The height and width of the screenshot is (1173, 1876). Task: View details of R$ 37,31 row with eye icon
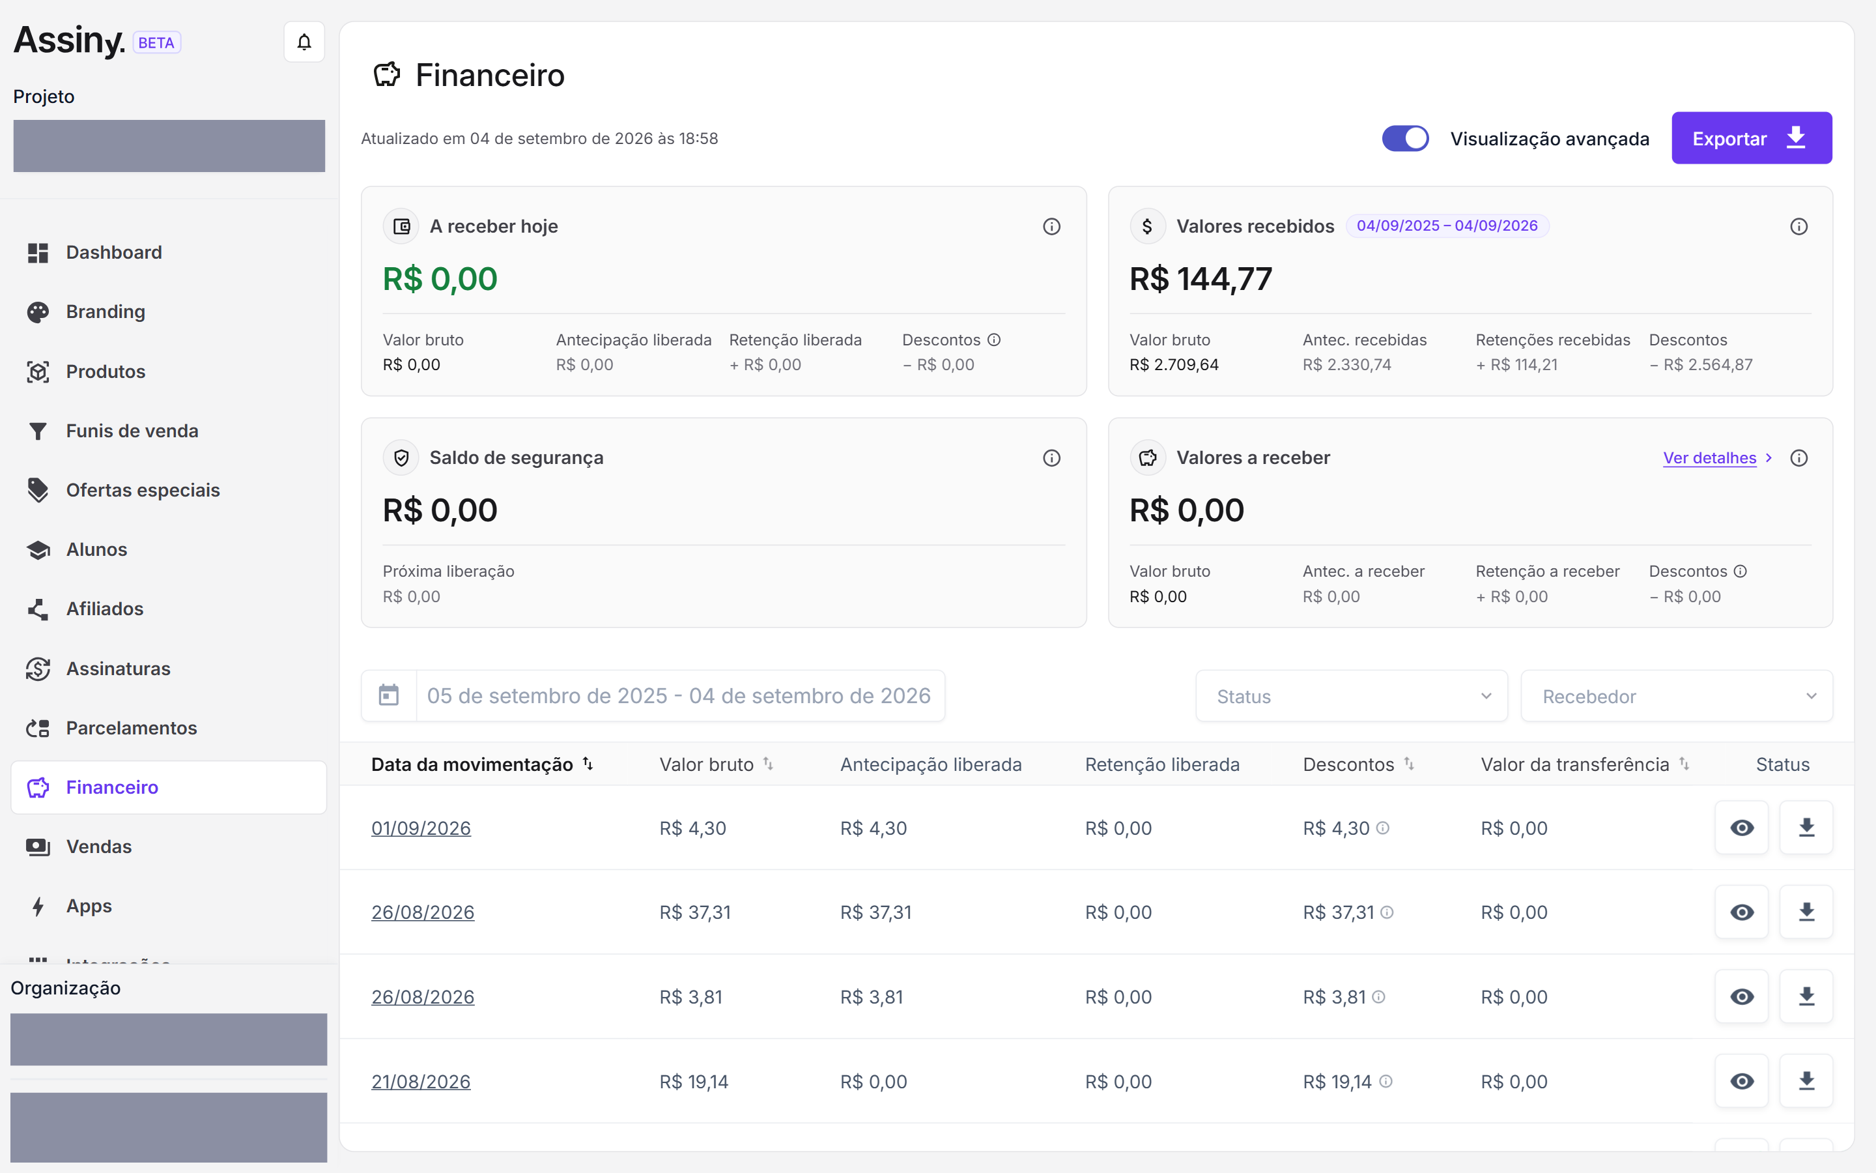click(x=1742, y=912)
